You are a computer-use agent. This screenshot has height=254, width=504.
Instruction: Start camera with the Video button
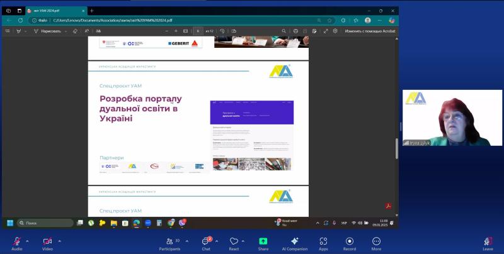coord(47,242)
